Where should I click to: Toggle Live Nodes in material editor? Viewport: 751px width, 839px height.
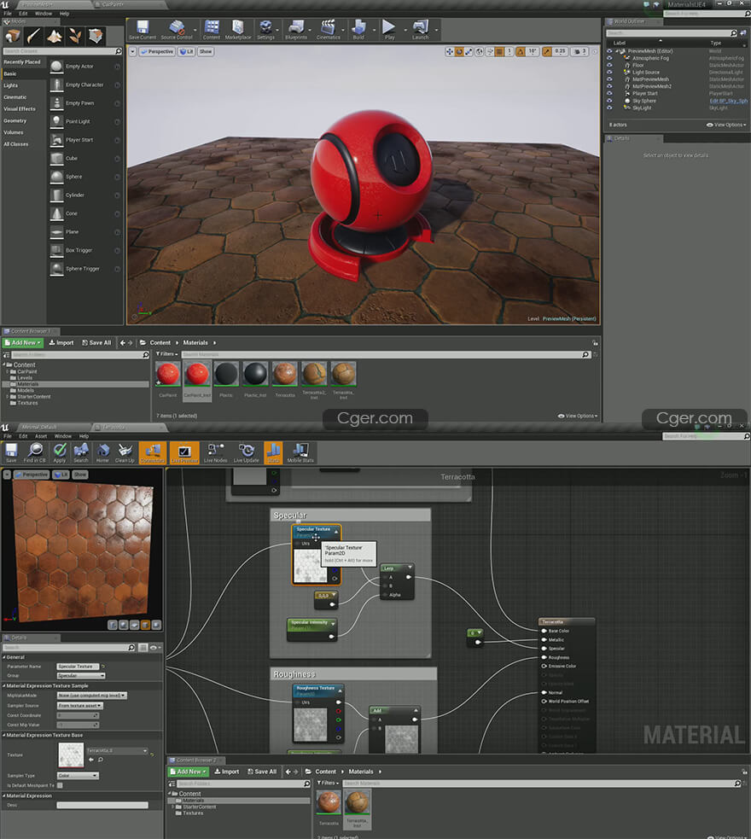point(216,452)
